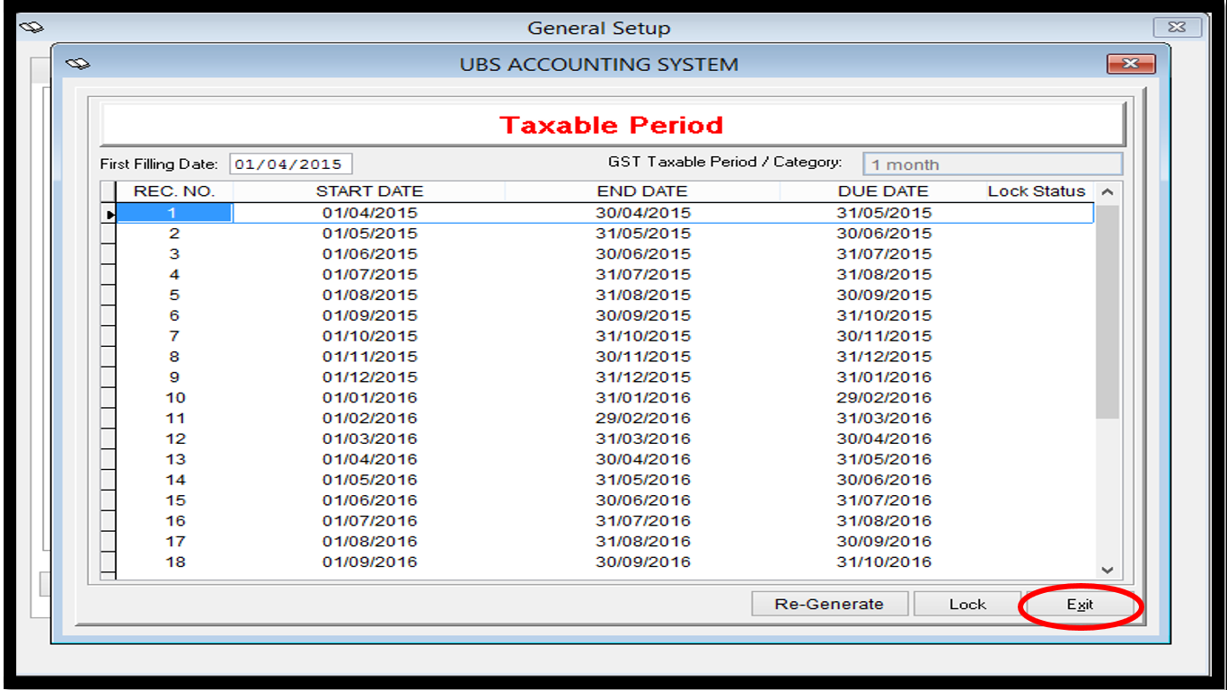
Task: Select start date 01/09/2016 cell
Action: click(370, 562)
